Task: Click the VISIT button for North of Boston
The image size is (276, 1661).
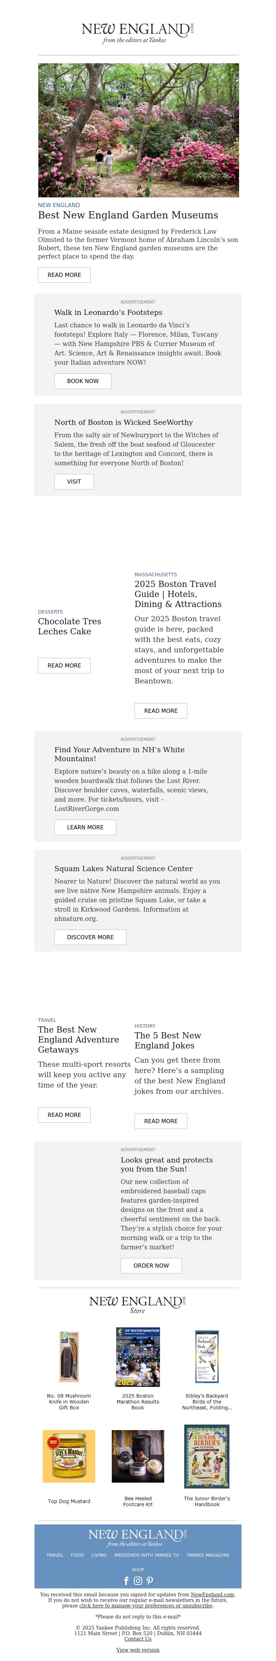Action: click(74, 482)
